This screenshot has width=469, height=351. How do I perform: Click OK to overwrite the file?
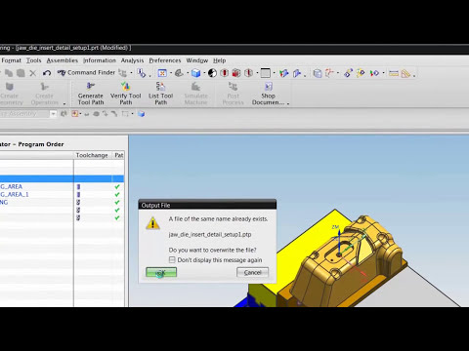tap(161, 272)
